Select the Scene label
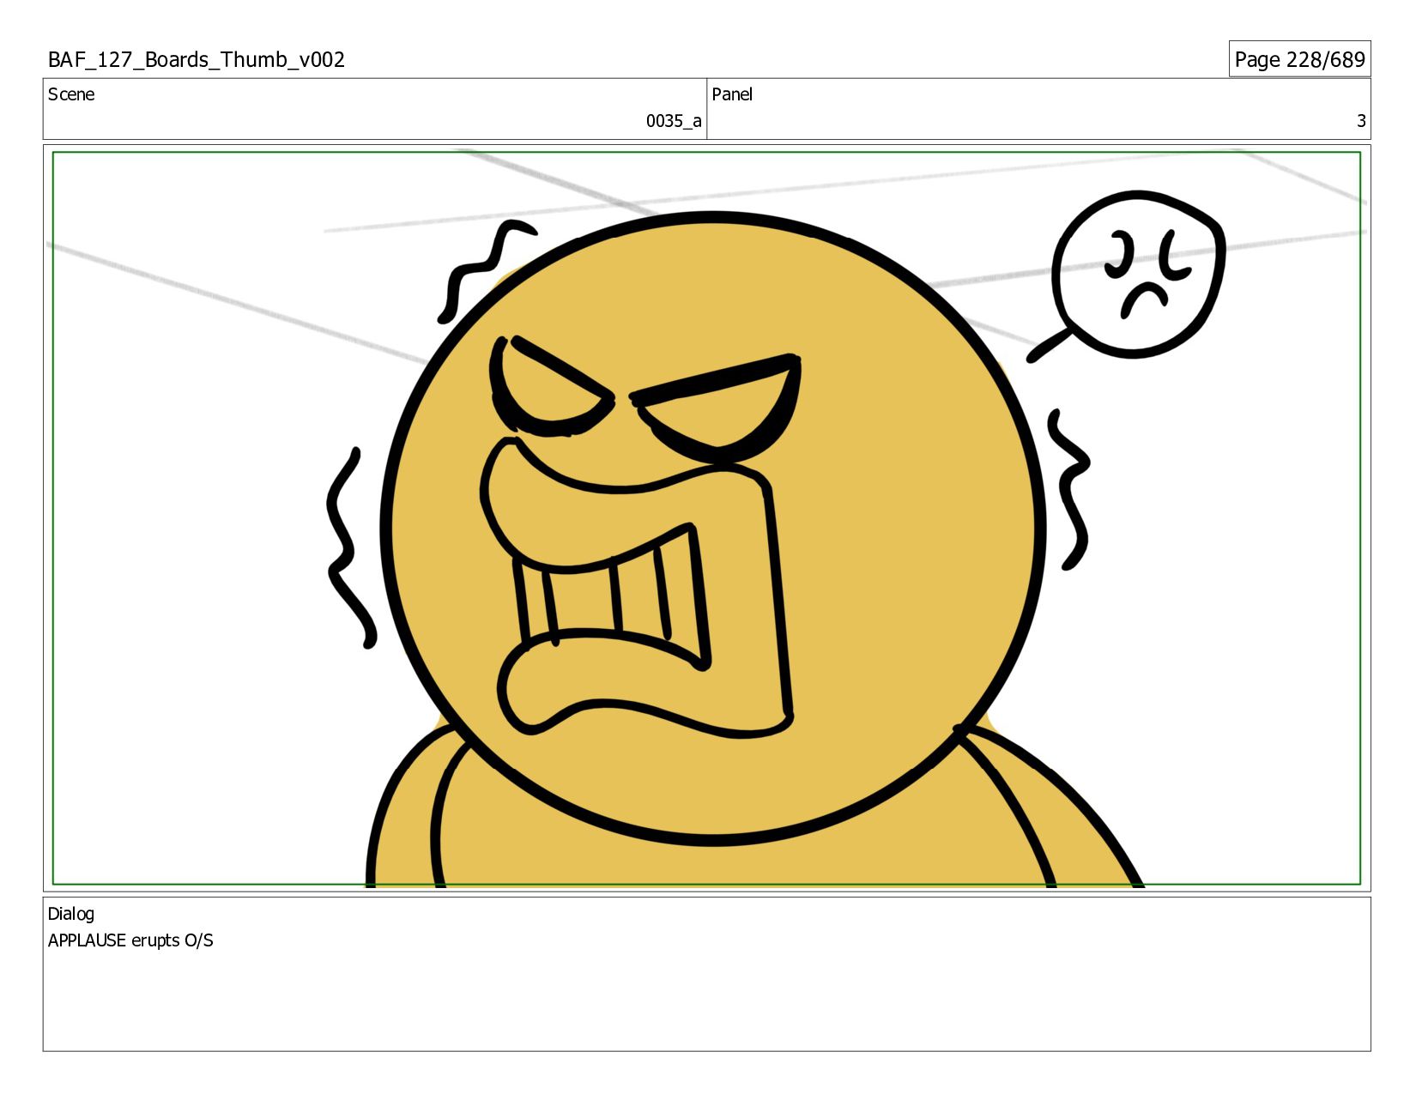 click(71, 94)
